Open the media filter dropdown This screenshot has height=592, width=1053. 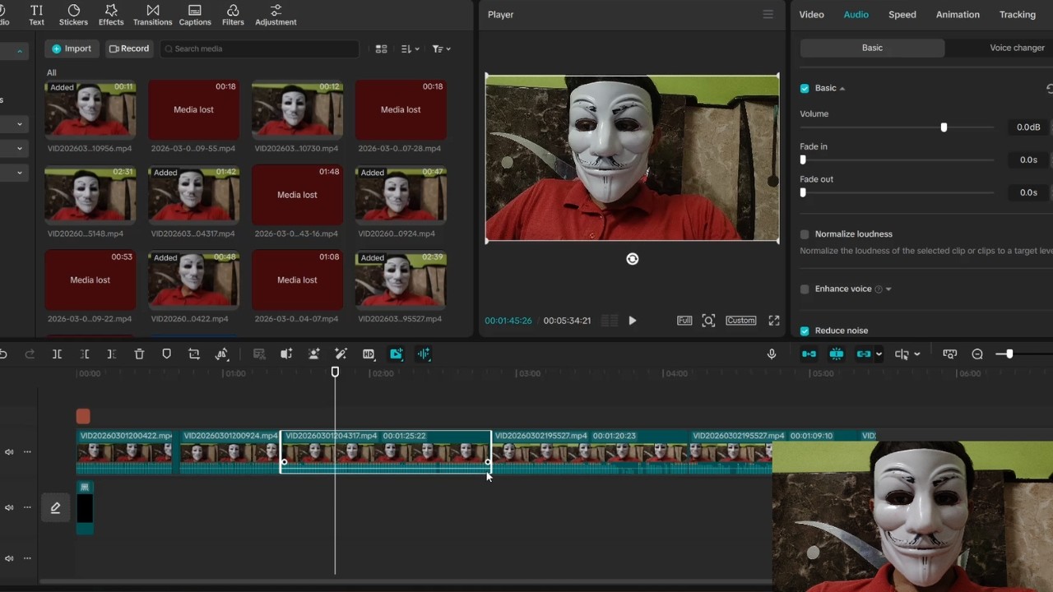(441, 49)
